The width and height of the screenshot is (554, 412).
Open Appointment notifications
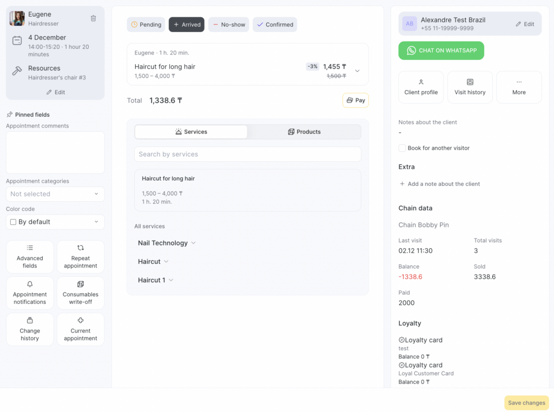click(x=30, y=293)
